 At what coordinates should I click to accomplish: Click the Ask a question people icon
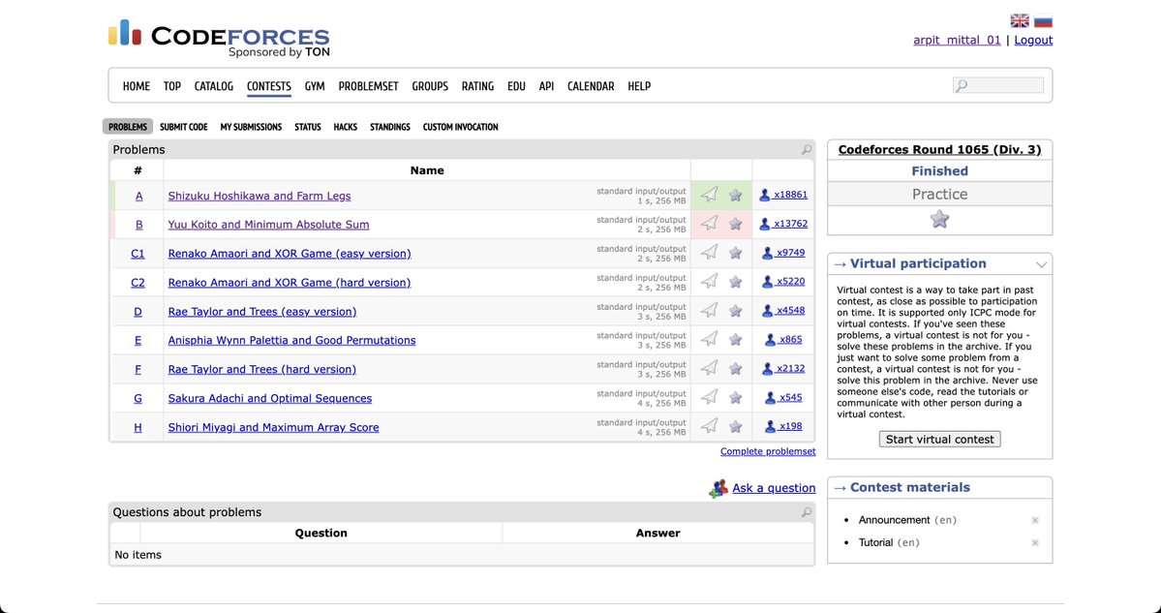pyautogui.click(x=718, y=489)
